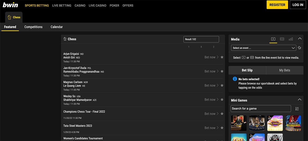Switch to the Bet Slip tab
The width and height of the screenshot is (308, 141).
[247, 70]
